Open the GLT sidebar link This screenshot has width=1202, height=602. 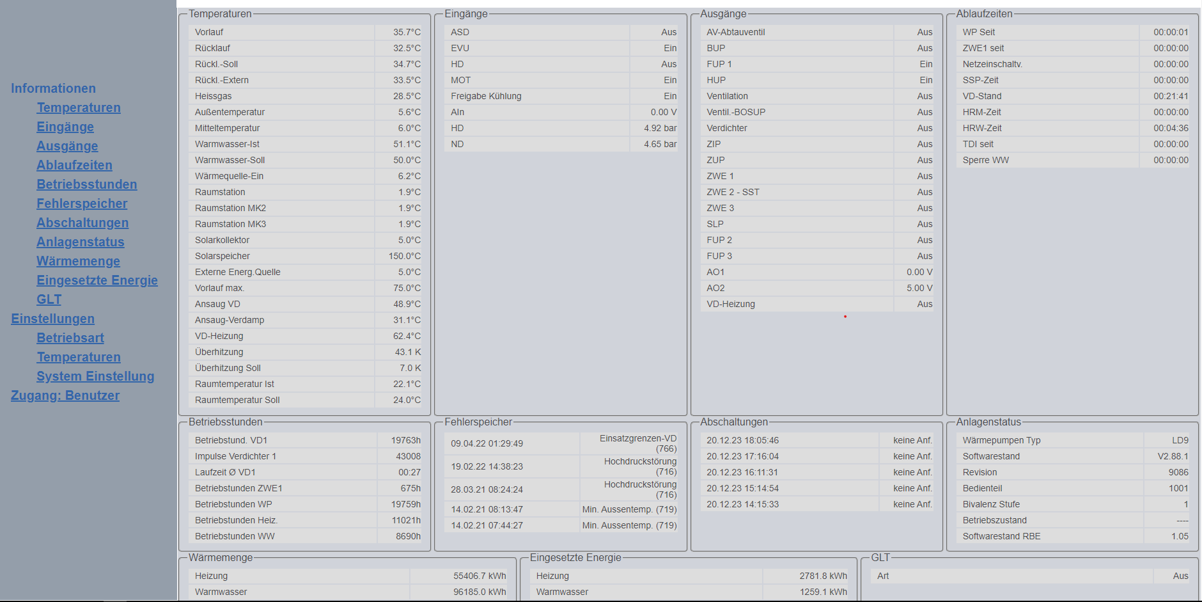[x=49, y=299]
